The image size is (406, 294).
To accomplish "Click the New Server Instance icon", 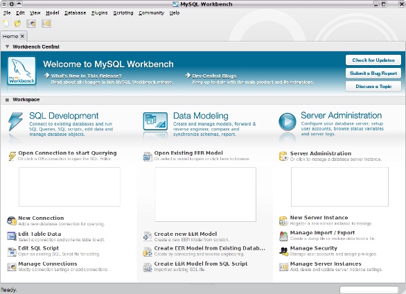I will (283, 220).
